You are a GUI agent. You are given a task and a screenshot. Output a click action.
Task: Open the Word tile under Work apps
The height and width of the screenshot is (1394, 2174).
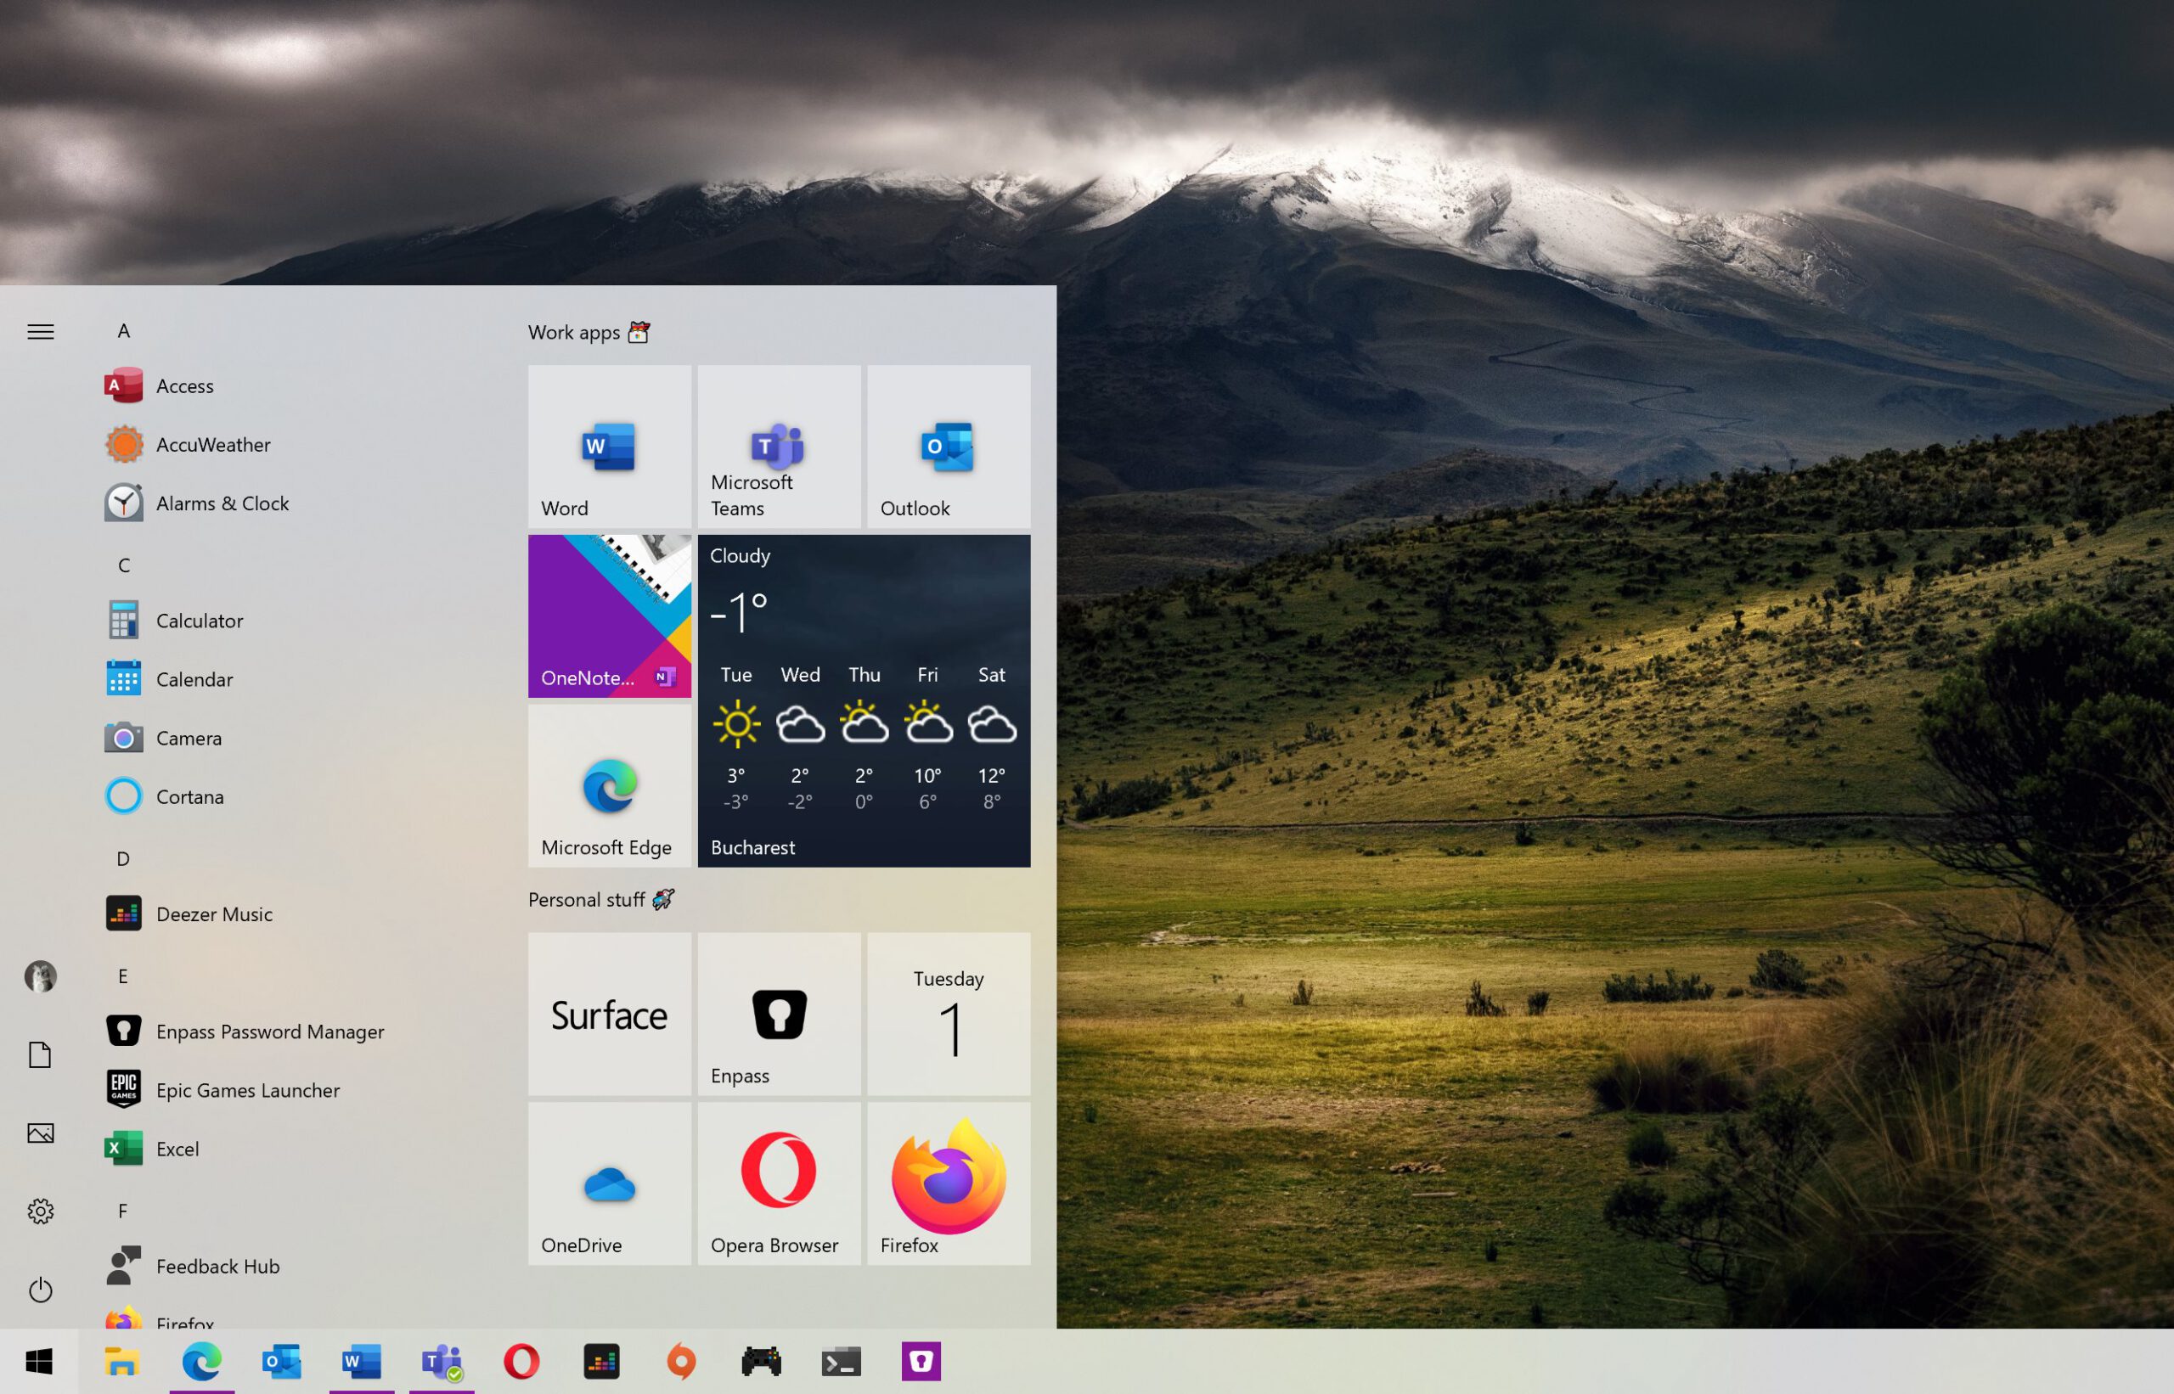609,447
